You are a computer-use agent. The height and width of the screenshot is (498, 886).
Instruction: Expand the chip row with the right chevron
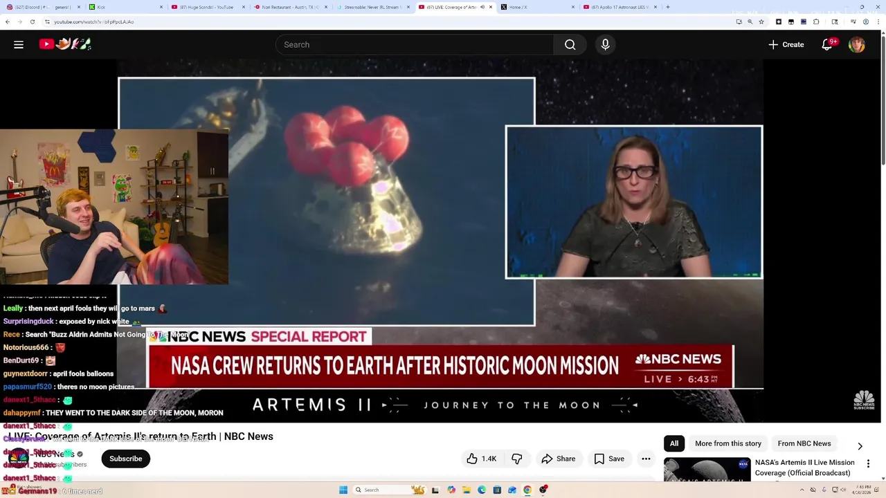[x=860, y=446]
